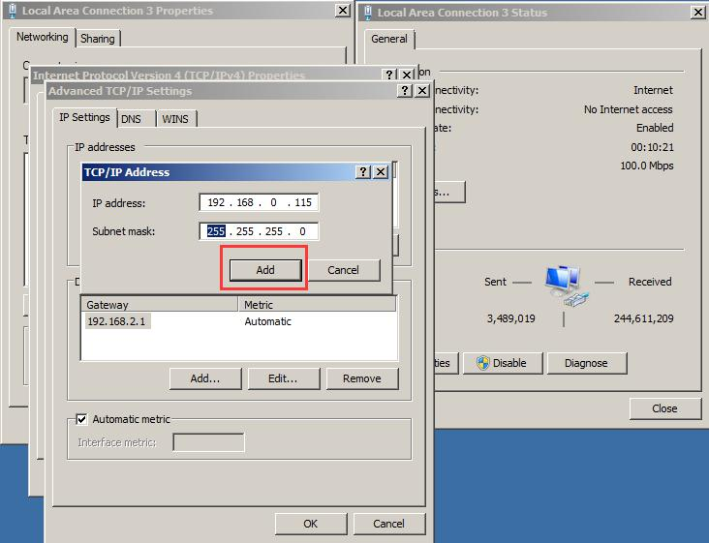Image resolution: width=709 pixels, height=543 pixels.
Task: Select the Sharing tab
Action: coord(97,39)
